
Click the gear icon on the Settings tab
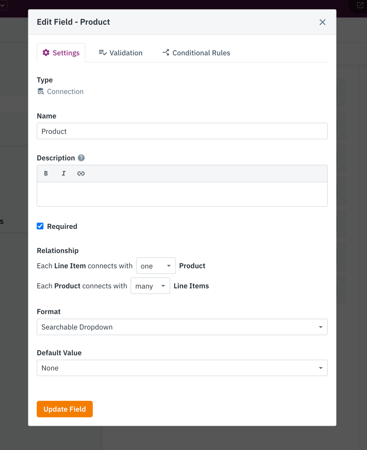pos(46,52)
